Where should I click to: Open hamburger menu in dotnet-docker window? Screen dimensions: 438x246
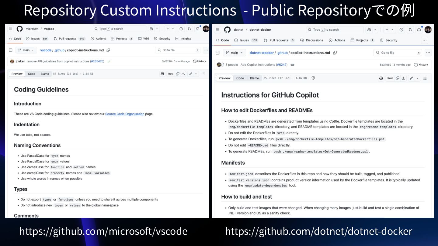(217, 30)
